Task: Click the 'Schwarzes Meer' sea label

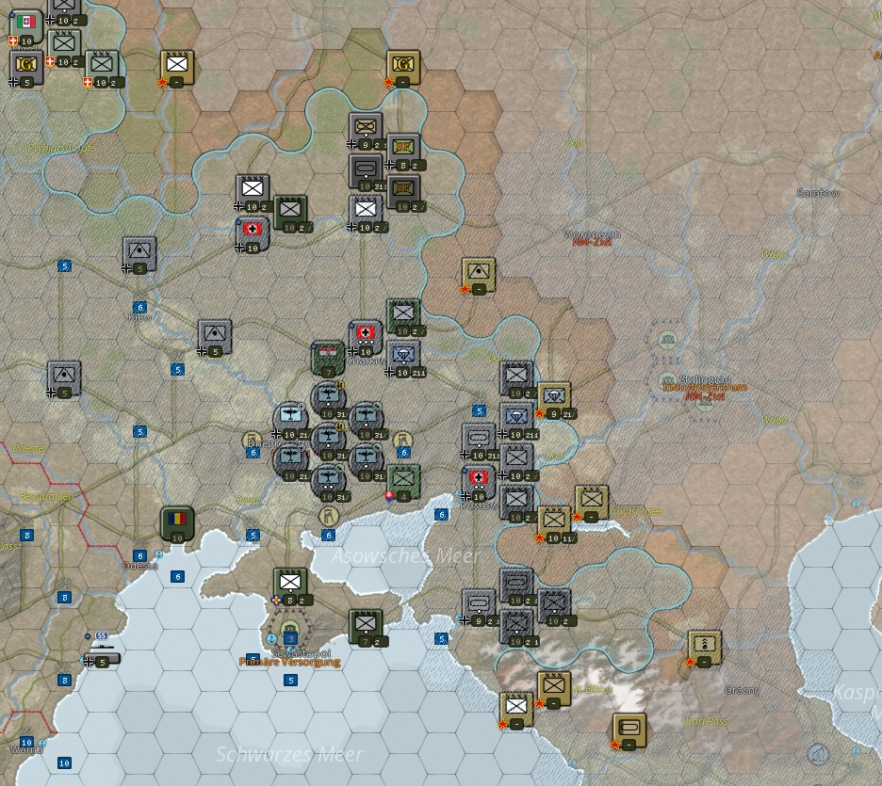Action: [289, 754]
